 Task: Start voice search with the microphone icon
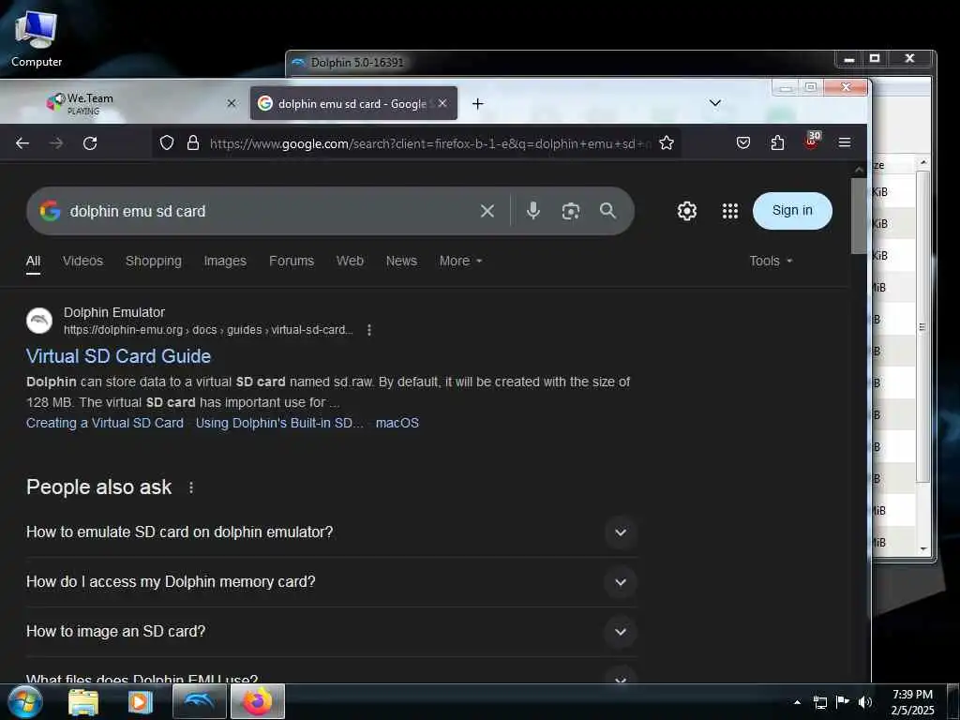click(x=533, y=211)
